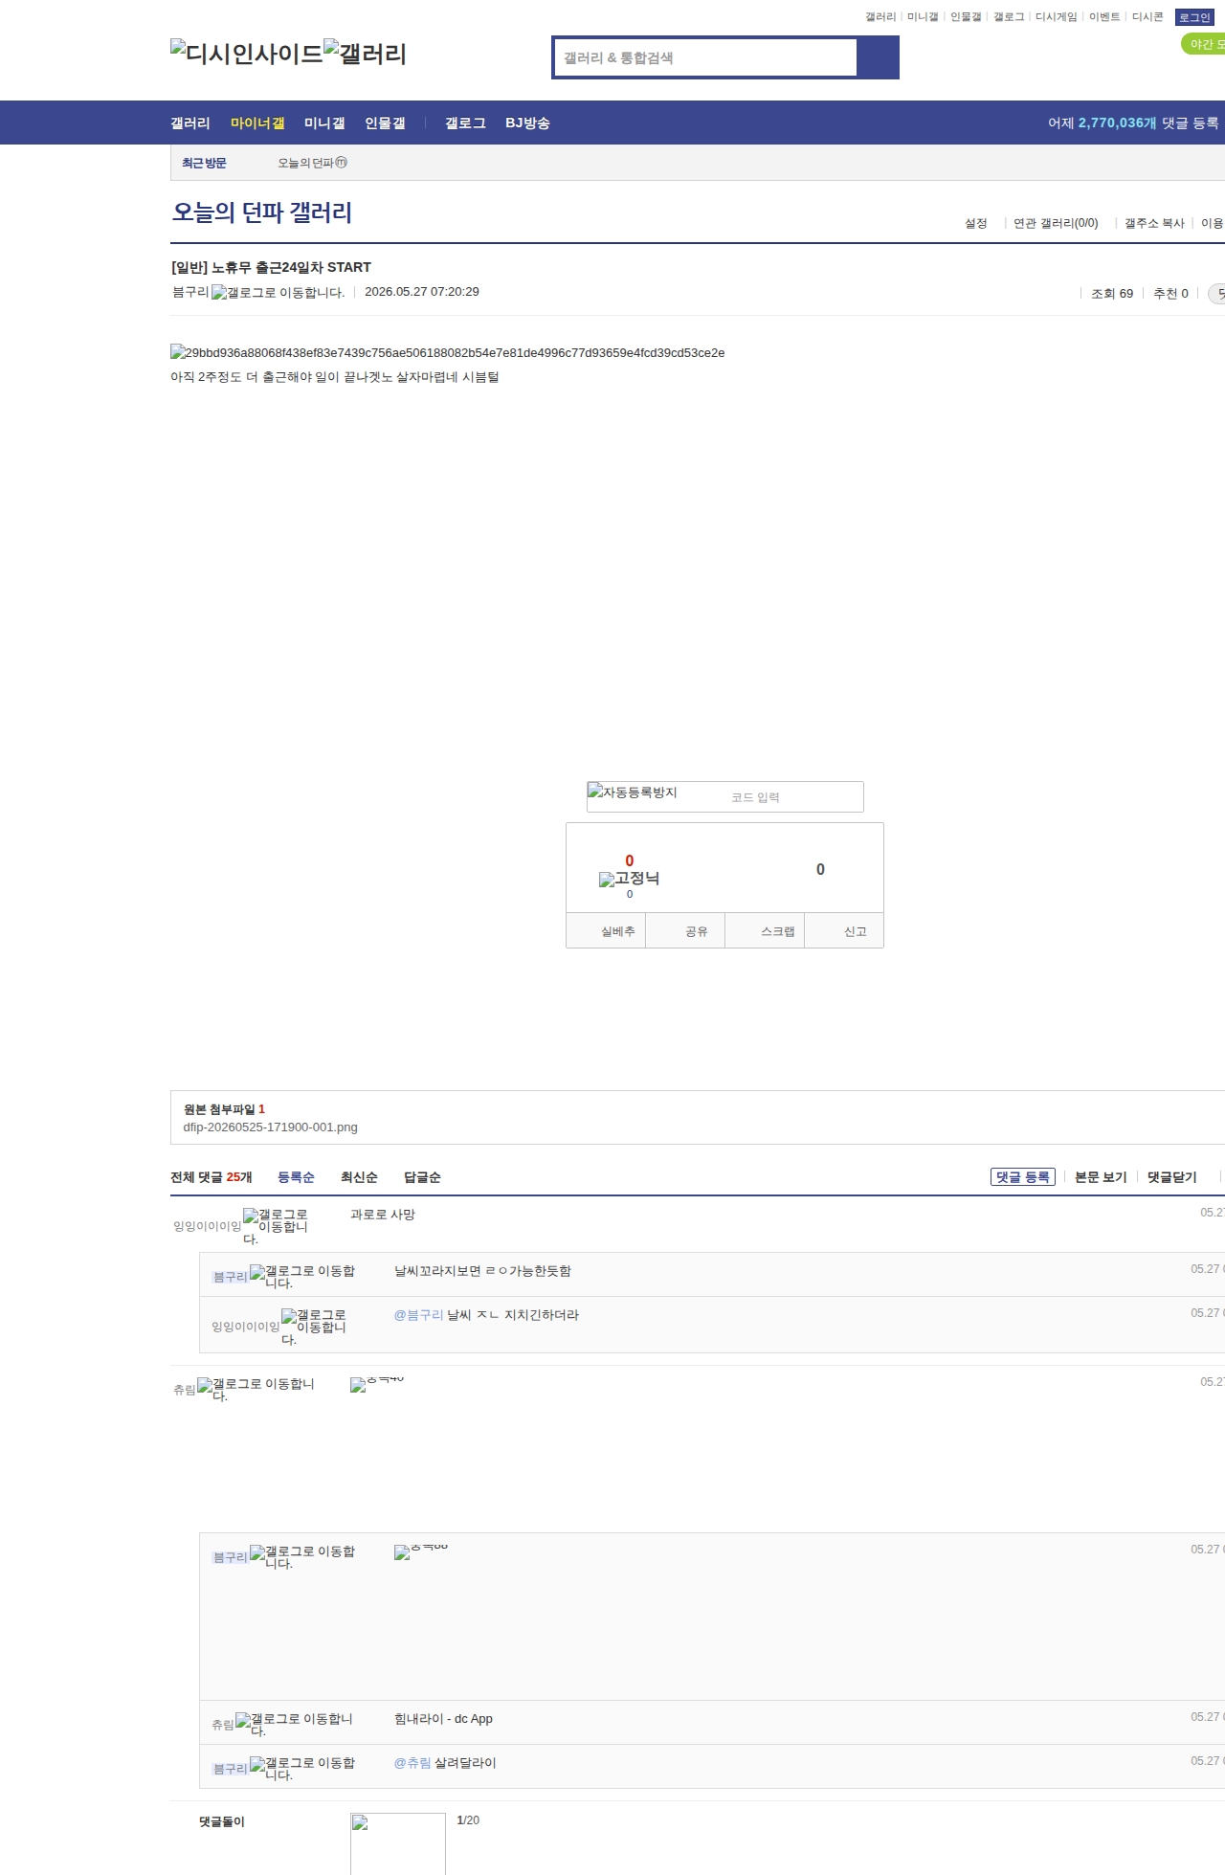Go to 인물갤 in the blue main navigation bar

[x=385, y=123]
